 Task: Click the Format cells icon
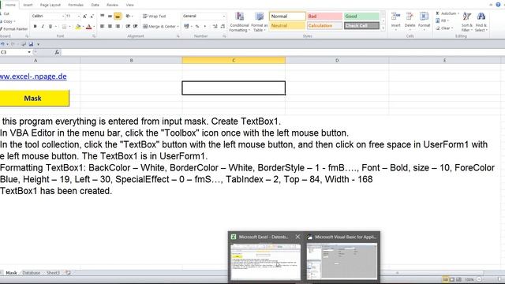click(424, 16)
